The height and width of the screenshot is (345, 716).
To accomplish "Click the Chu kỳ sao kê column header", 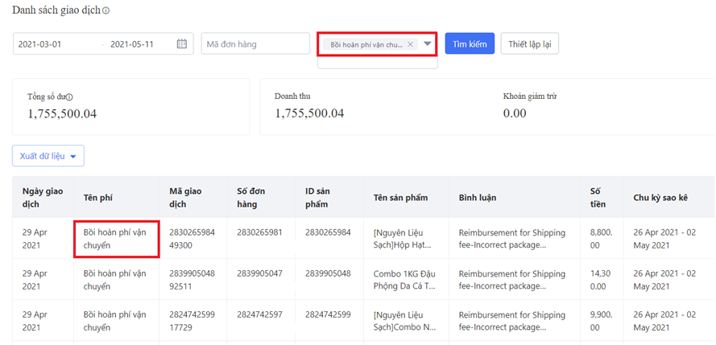I will click(661, 198).
